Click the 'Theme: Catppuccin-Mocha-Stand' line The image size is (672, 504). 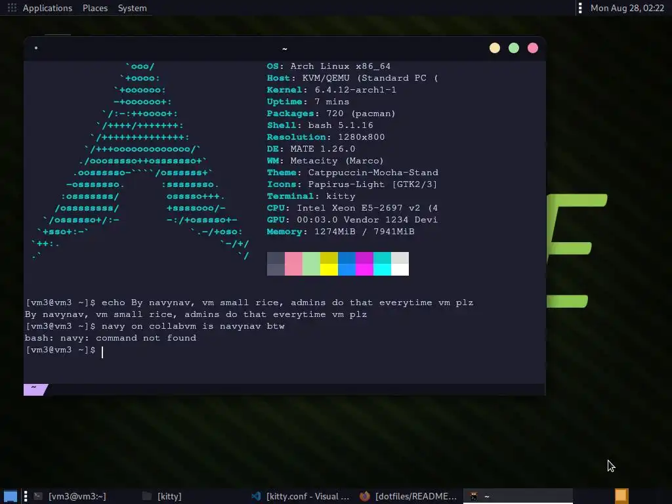[352, 173]
